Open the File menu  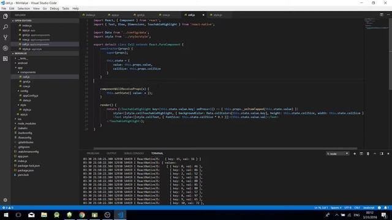click(x=4, y=8)
